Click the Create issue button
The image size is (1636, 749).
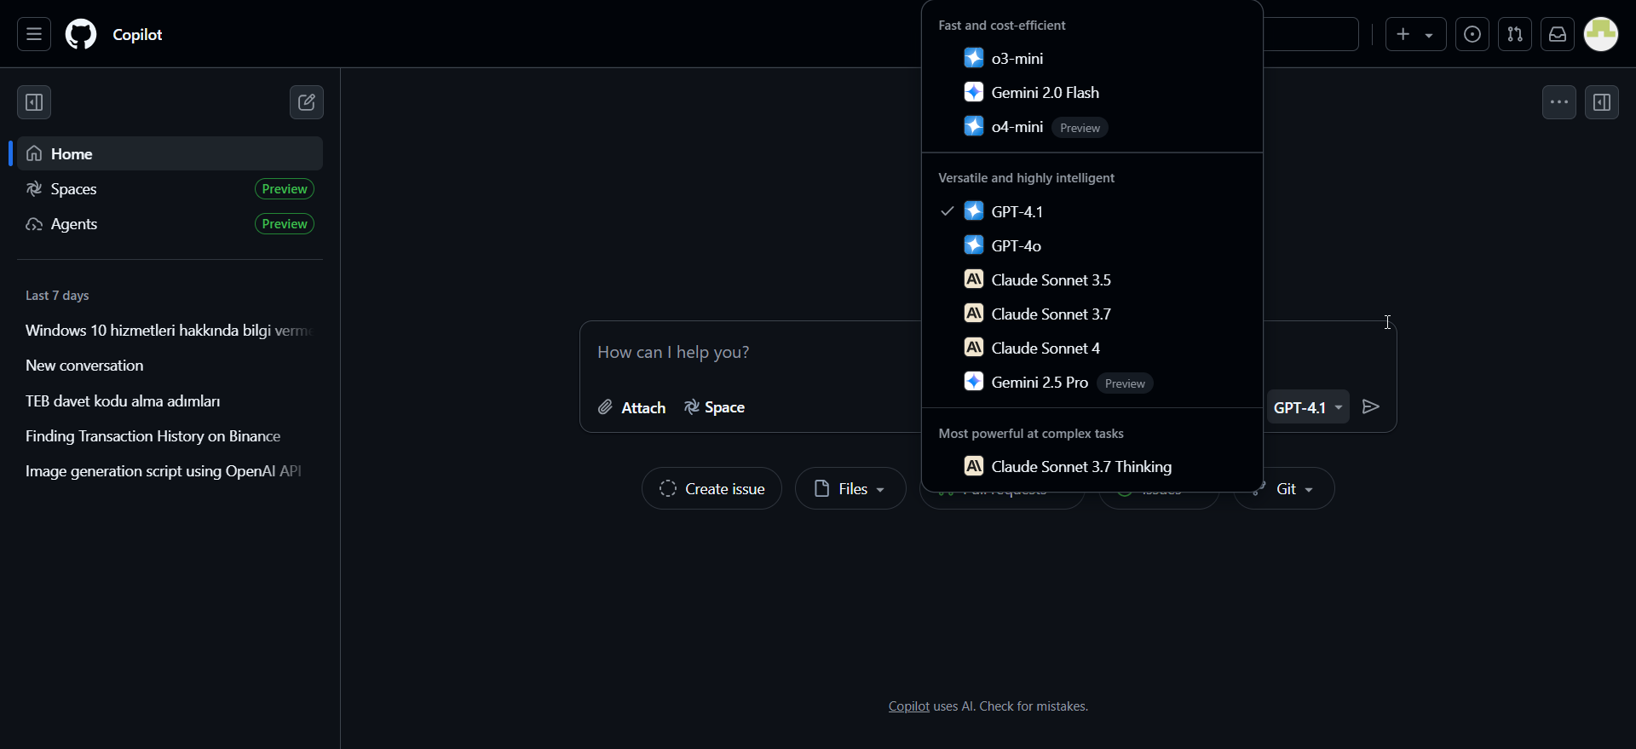click(711, 488)
